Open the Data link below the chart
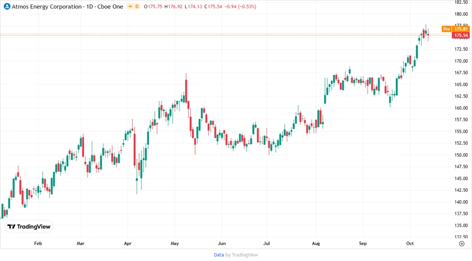Image resolution: width=472 pixels, height=261 pixels. (x=219, y=255)
